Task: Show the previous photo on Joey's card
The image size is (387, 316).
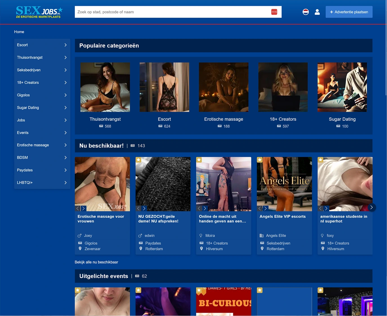Action: pos(78,208)
